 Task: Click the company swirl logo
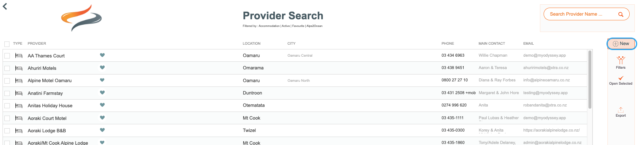[81, 18]
